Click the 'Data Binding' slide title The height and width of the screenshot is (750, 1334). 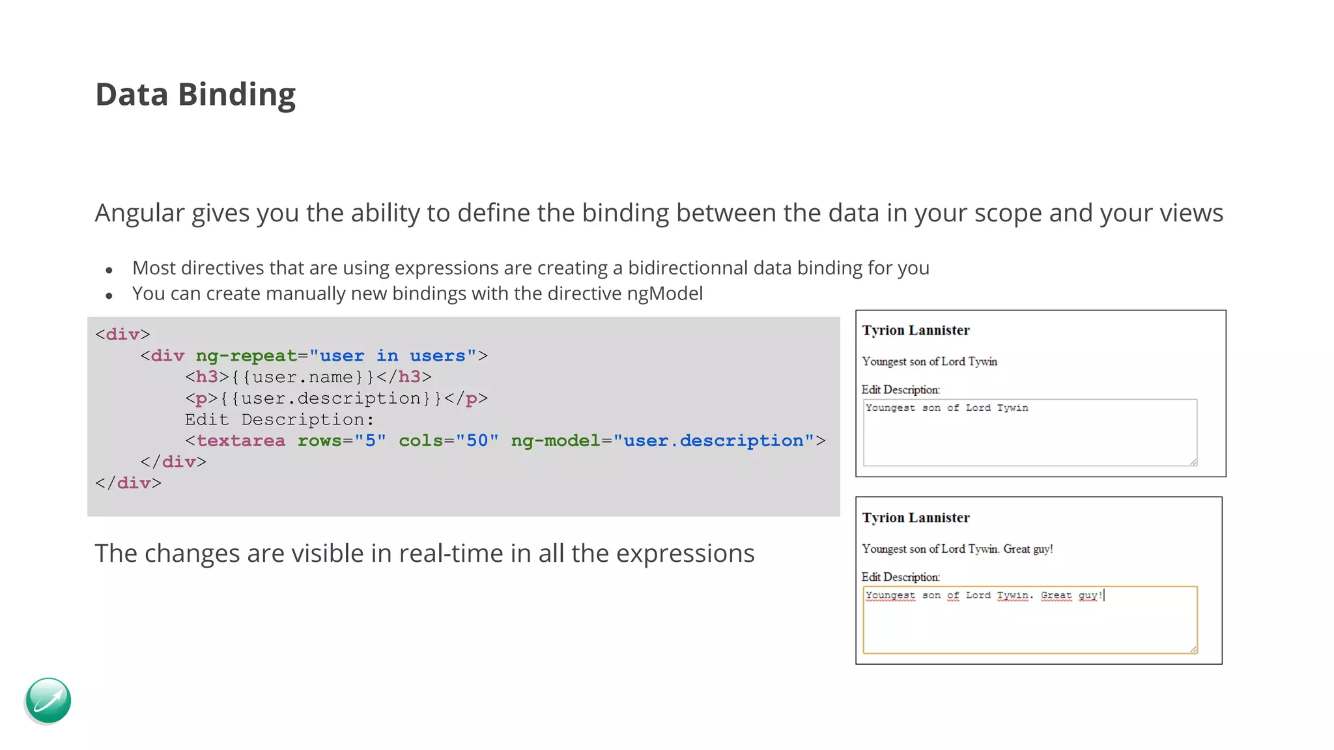(x=195, y=95)
